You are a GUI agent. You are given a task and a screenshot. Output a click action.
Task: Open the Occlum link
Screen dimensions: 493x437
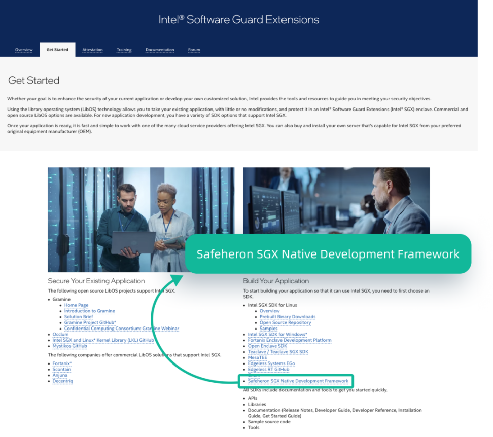point(60,335)
